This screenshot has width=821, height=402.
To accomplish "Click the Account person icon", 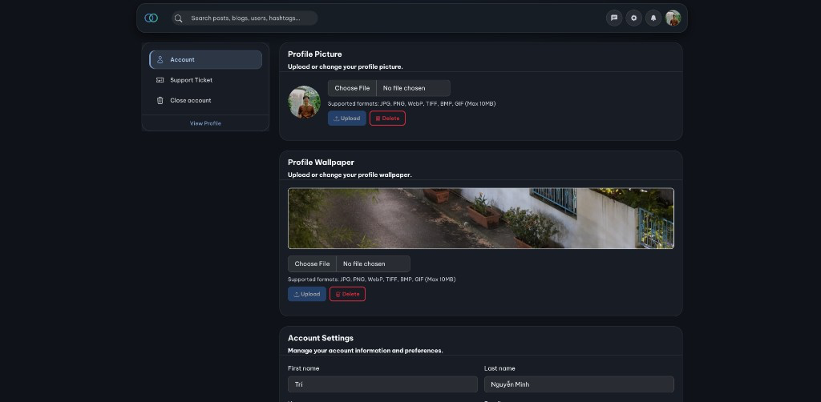I will click(x=160, y=59).
